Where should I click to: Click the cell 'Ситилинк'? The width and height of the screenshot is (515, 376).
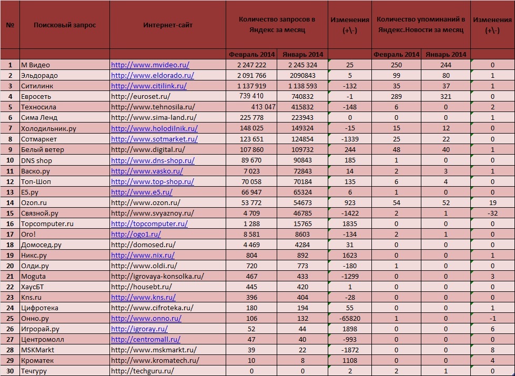point(65,86)
